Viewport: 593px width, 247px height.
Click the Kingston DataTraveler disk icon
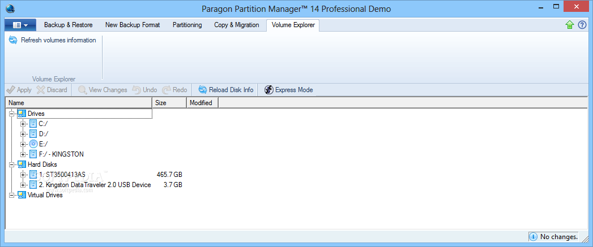click(x=33, y=185)
